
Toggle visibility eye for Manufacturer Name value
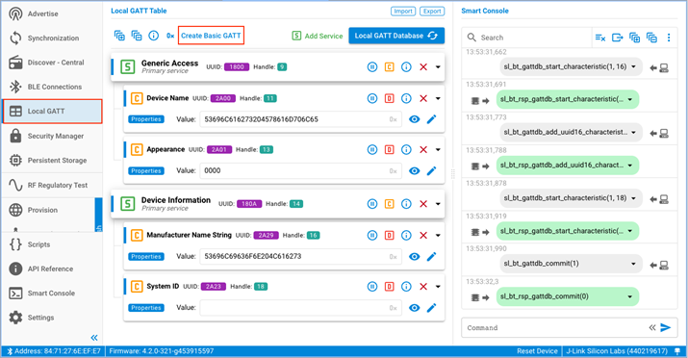[414, 257]
